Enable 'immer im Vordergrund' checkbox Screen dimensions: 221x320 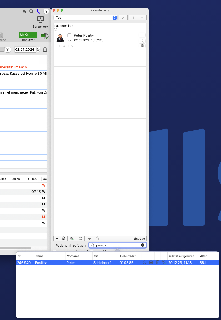click(x=55, y=251)
